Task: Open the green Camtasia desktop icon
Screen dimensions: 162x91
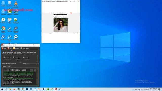Action: (10, 12)
